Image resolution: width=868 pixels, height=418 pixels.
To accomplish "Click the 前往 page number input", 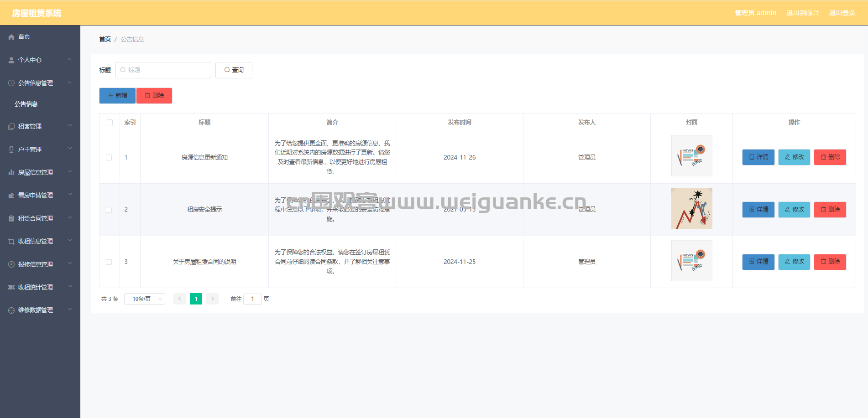I will tap(252, 299).
